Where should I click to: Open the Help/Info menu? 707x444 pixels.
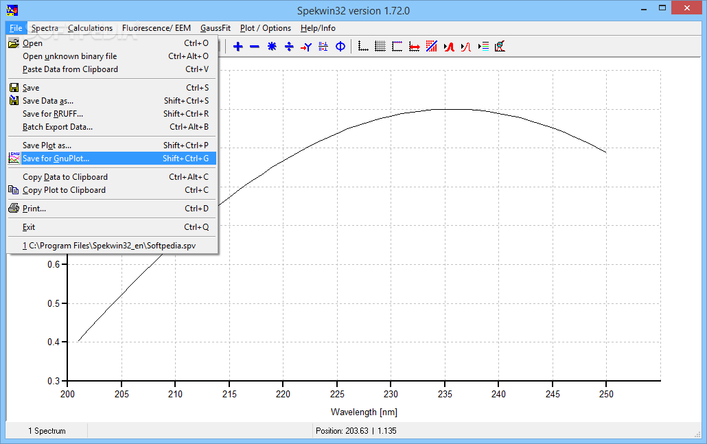318,28
